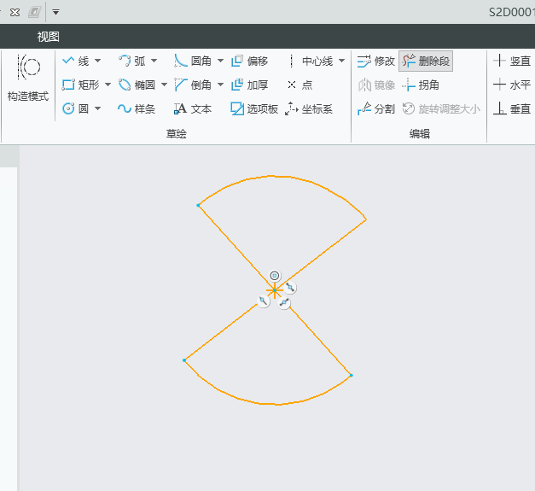Open the 圆 circle dropdown arrow

tap(98, 108)
